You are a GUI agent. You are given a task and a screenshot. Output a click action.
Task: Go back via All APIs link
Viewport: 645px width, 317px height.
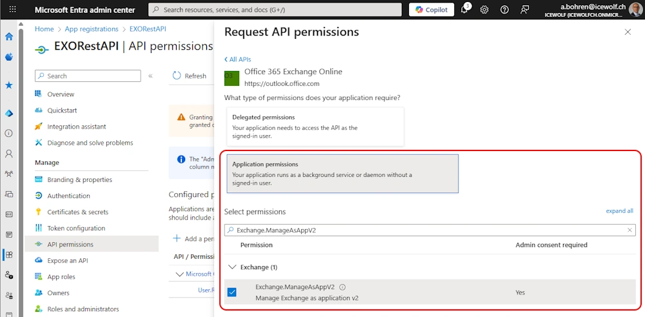[237, 59]
